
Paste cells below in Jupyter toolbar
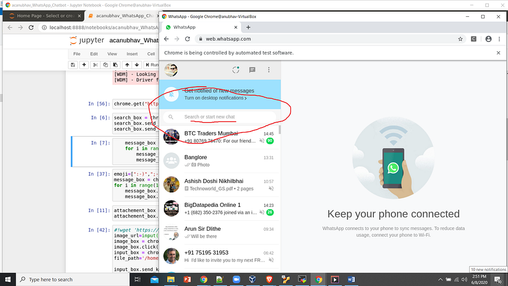pos(116,65)
